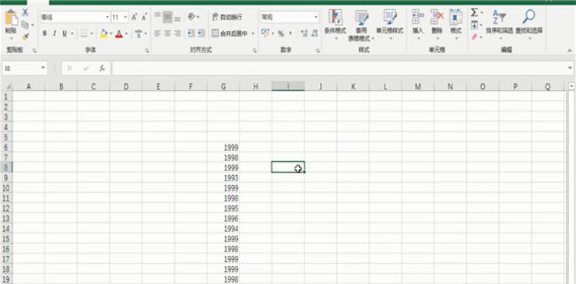Click Increase Decimal icon
The width and height of the screenshot is (576, 284).
point(304,33)
